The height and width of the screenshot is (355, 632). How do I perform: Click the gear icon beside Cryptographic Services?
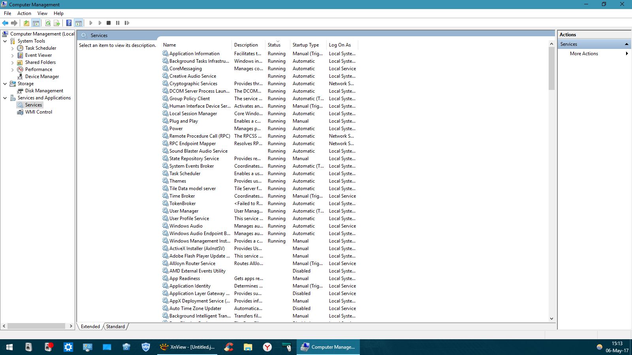[166, 84]
